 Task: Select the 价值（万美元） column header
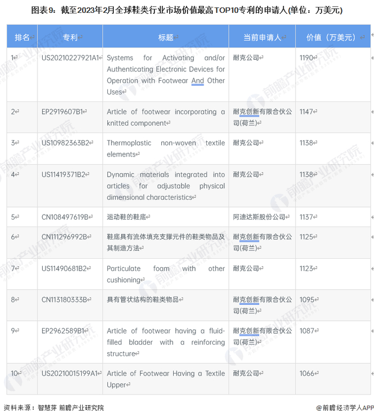tap(333, 37)
